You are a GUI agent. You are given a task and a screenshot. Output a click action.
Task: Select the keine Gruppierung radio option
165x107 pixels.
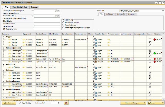(x=63, y=22)
